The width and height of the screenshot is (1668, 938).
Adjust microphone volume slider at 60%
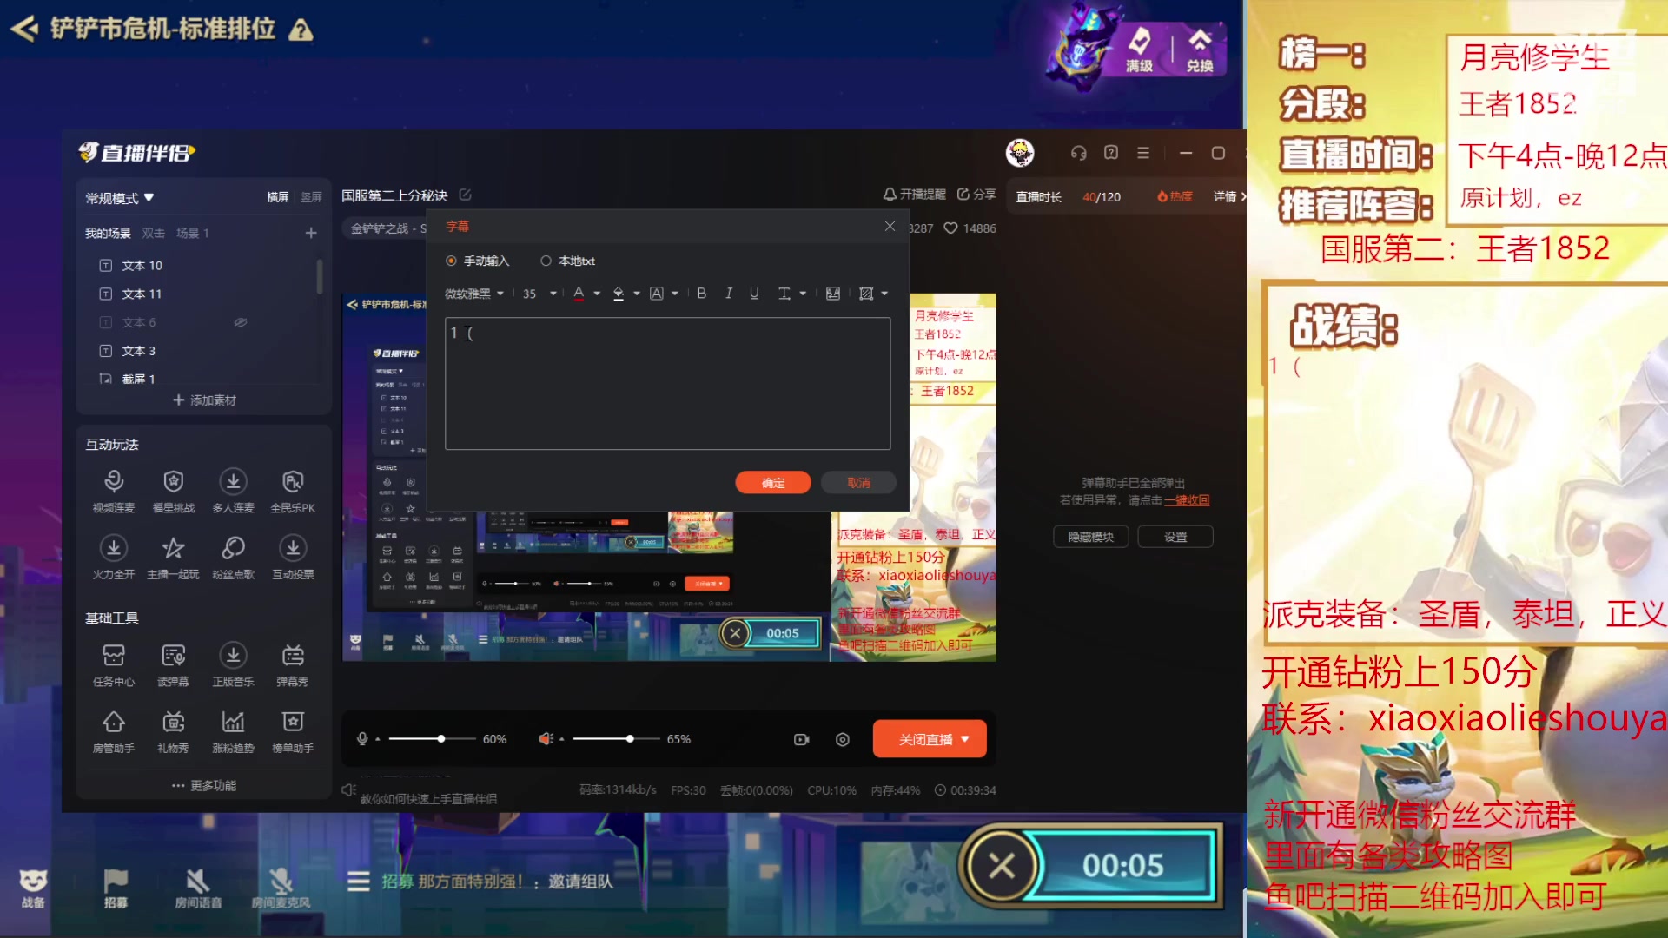(x=441, y=739)
